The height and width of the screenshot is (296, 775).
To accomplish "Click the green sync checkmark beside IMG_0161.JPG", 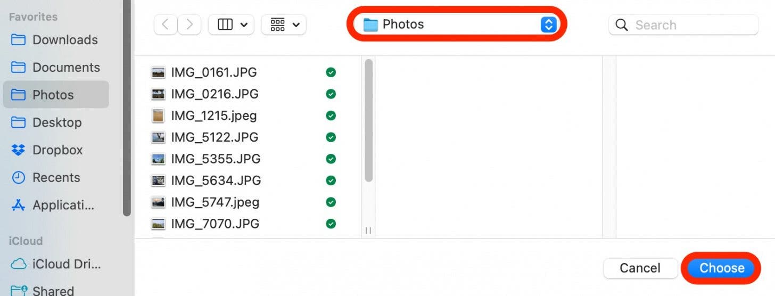I will pyautogui.click(x=331, y=72).
